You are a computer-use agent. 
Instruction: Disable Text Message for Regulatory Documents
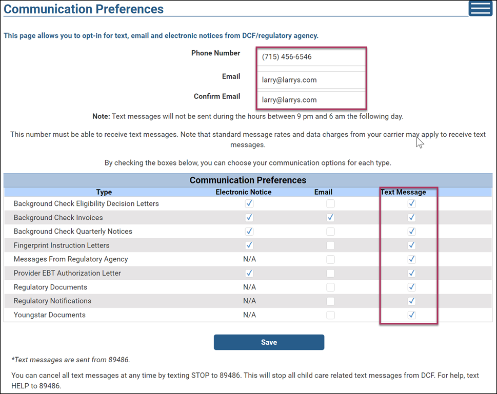(x=411, y=287)
